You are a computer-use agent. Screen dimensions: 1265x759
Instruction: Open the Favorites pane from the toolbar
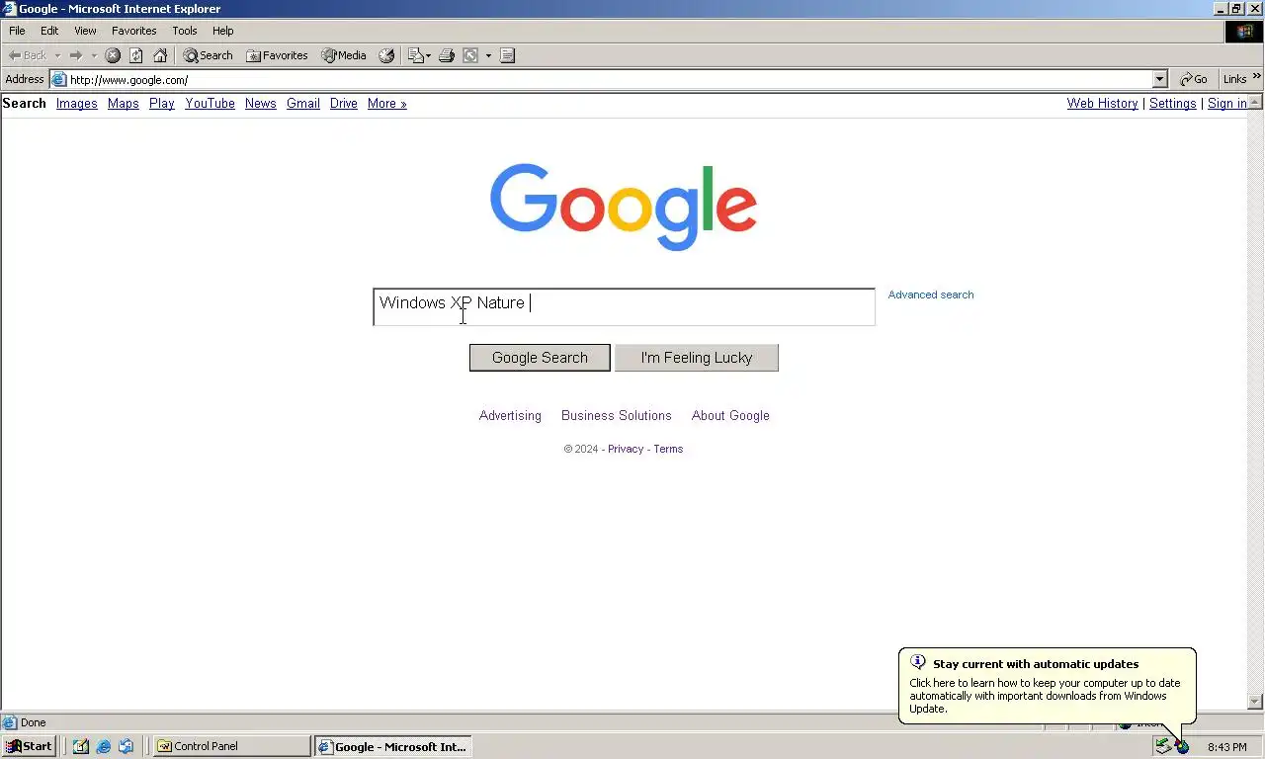(x=277, y=55)
